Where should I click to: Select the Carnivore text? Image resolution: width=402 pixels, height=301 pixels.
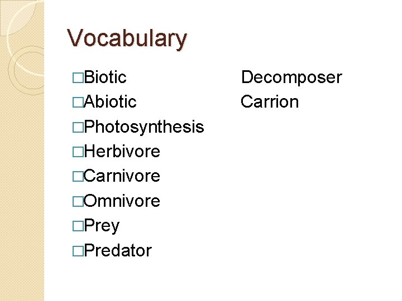[x=122, y=176]
